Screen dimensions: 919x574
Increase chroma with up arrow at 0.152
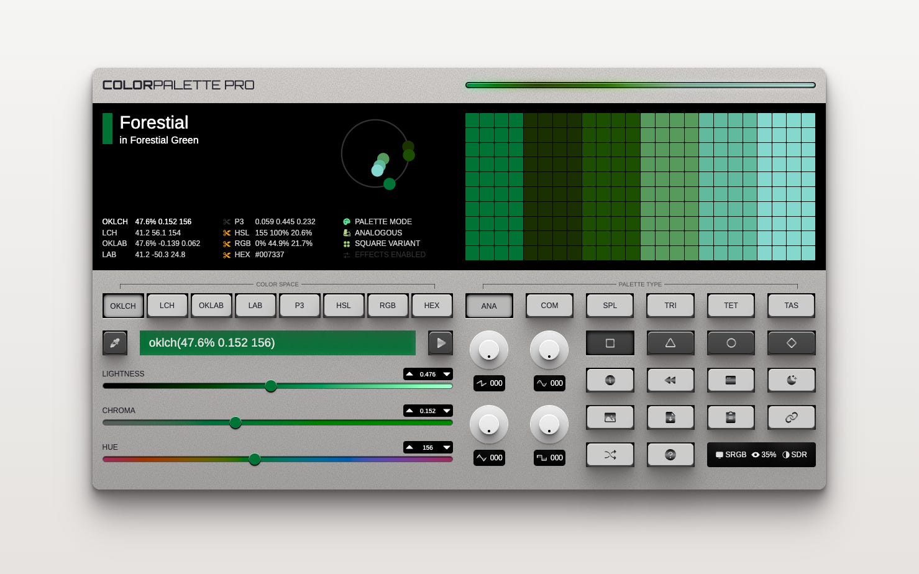pyautogui.click(x=409, y=411)
